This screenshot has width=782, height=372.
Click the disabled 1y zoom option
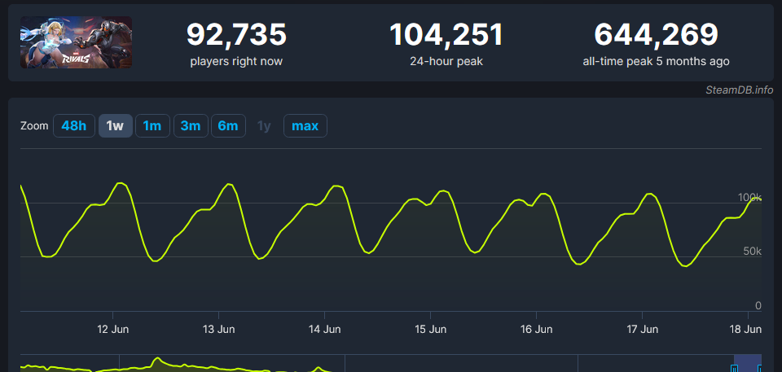pos(264,125)
